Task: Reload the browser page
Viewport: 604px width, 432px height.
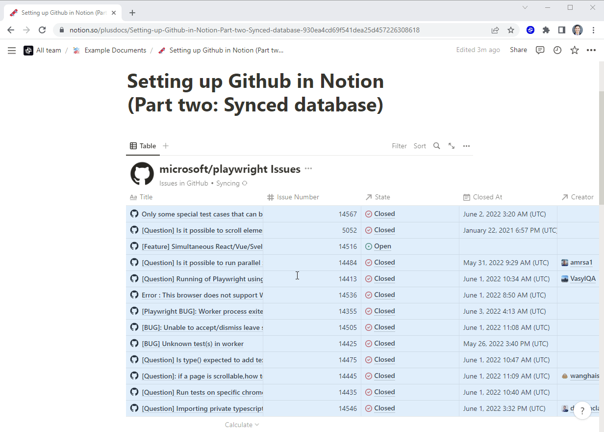Action: point(43,30)
